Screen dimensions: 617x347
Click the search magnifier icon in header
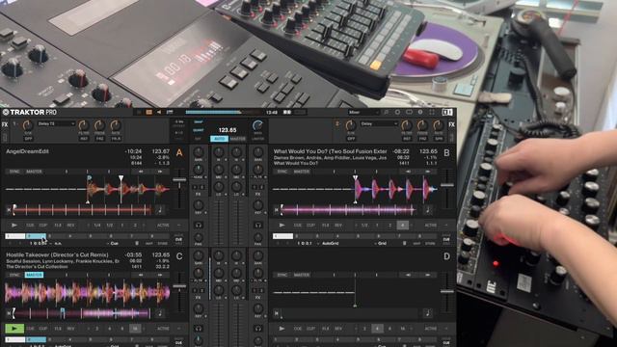point(386,112)
